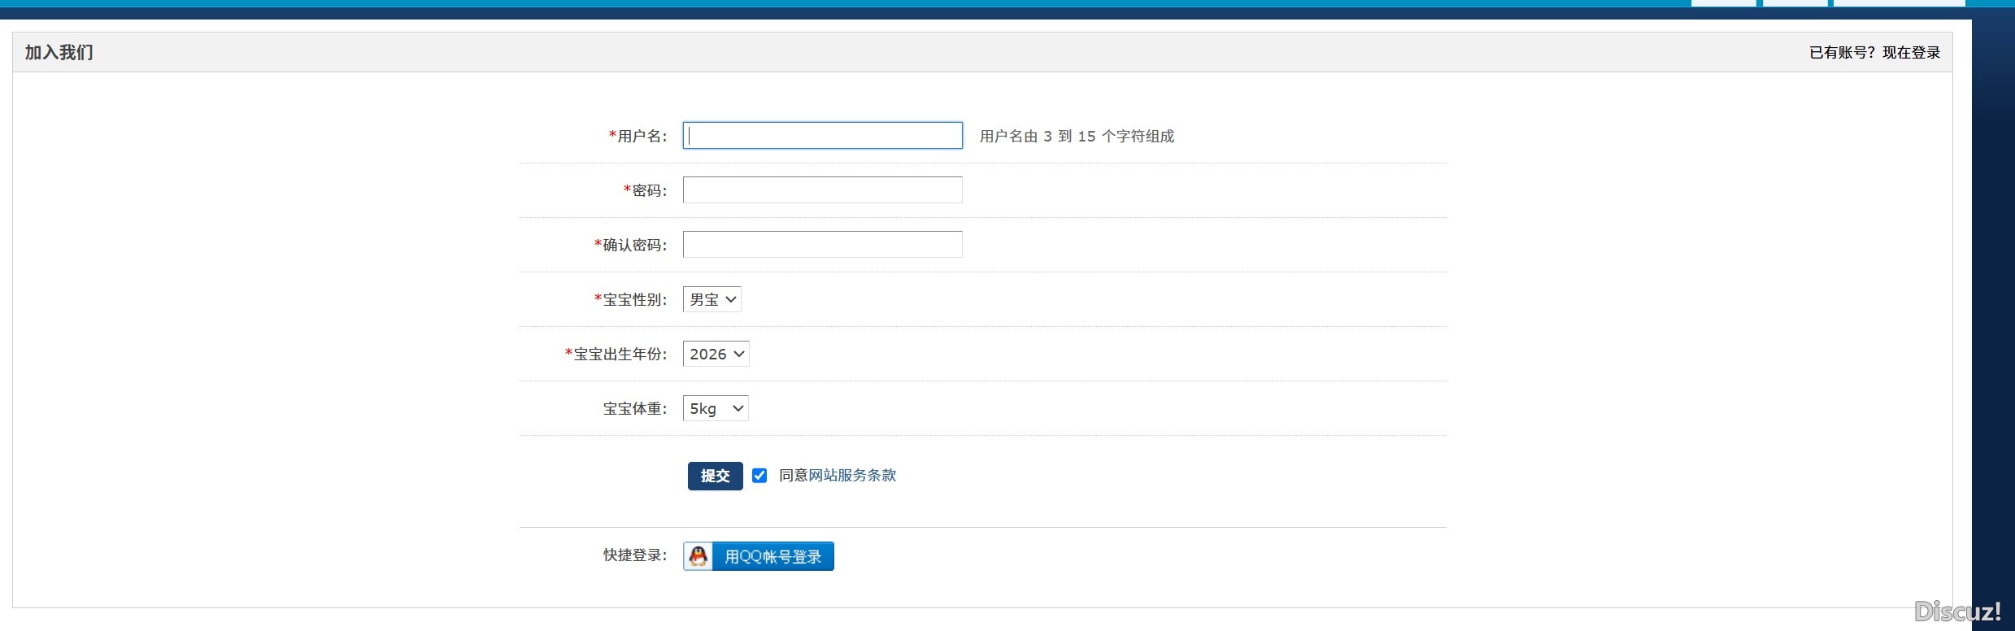Focus the 密码 password field
The image size is (2015, 631).
(822, 190)
